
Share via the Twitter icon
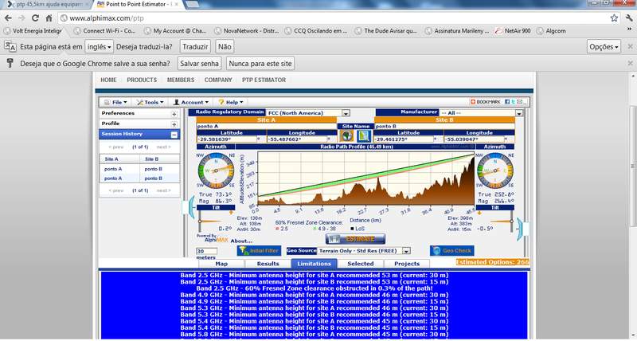[x=513, y=102]
